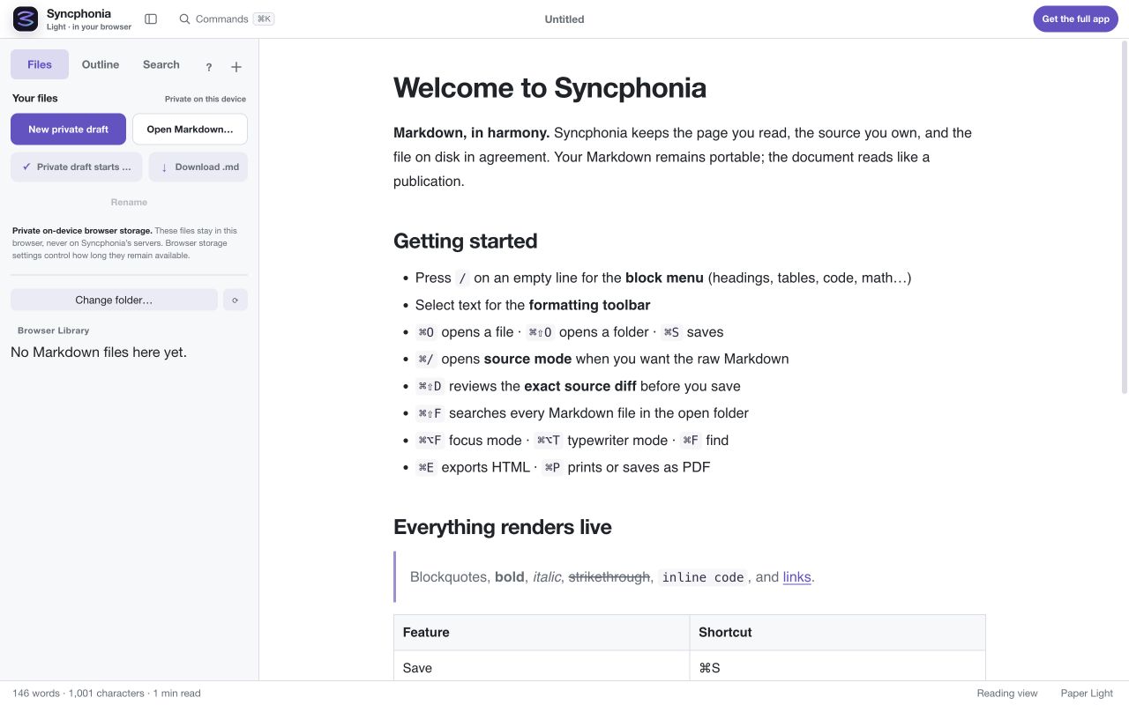Image resolution: width=1129 pixels, height=705 pixels.
Task: Click the Shortcut table header cell
Action: pyautogui.click(x=837, y=632)
